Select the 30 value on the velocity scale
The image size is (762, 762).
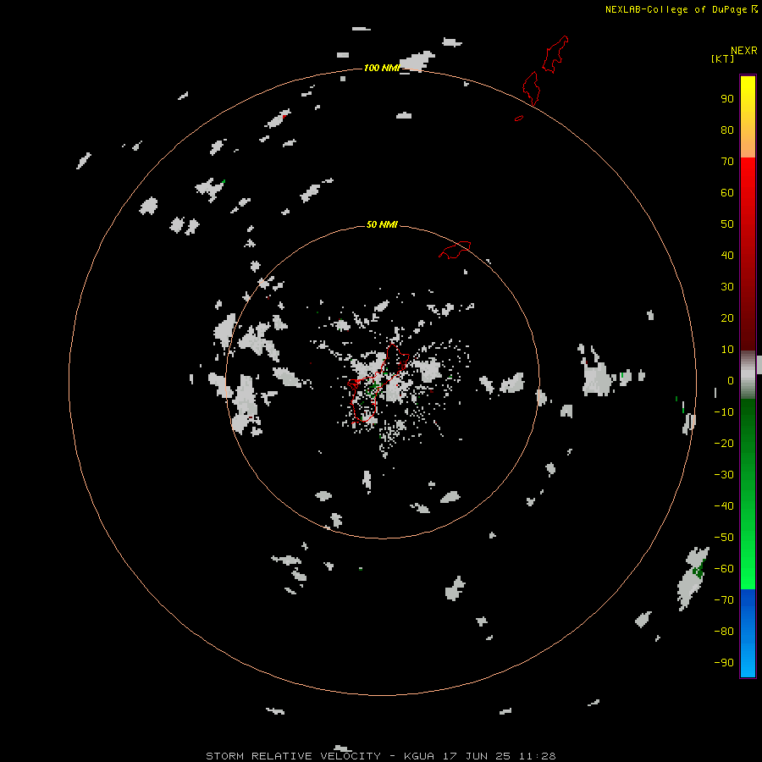[727, 287]
